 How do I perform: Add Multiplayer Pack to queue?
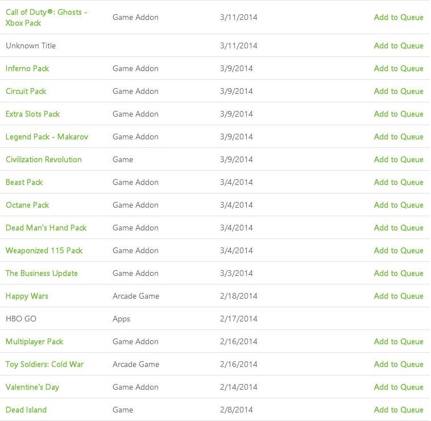click(399, 342)
